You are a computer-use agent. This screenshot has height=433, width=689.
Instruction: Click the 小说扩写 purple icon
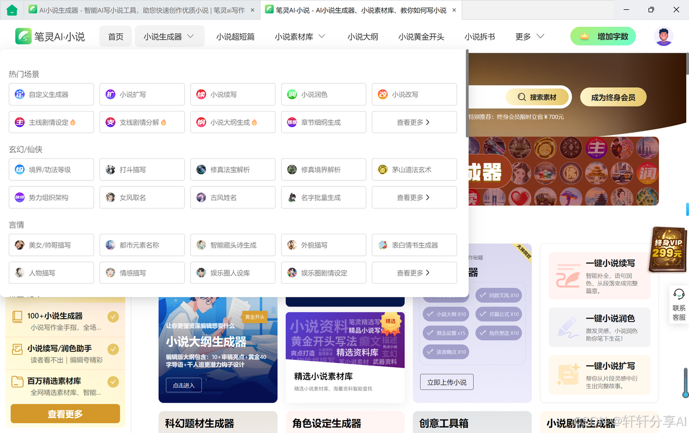click(110, 94)
